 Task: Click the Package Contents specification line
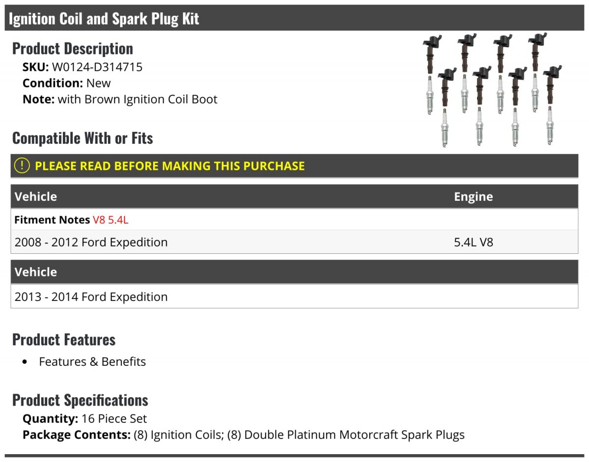click(x=243, y=435)
